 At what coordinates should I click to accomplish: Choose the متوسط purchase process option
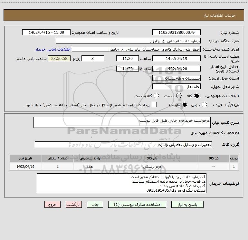[x=184, y=105]
